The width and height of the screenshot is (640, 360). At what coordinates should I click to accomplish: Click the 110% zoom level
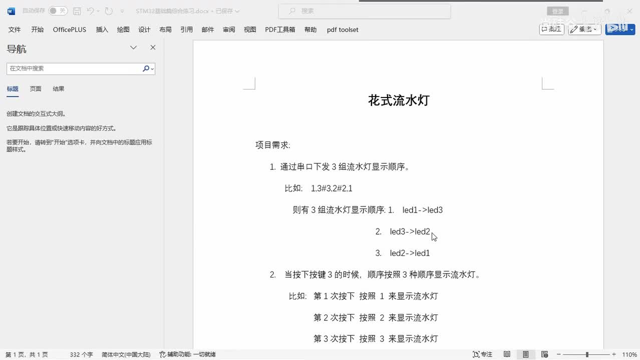pos(629,354)
